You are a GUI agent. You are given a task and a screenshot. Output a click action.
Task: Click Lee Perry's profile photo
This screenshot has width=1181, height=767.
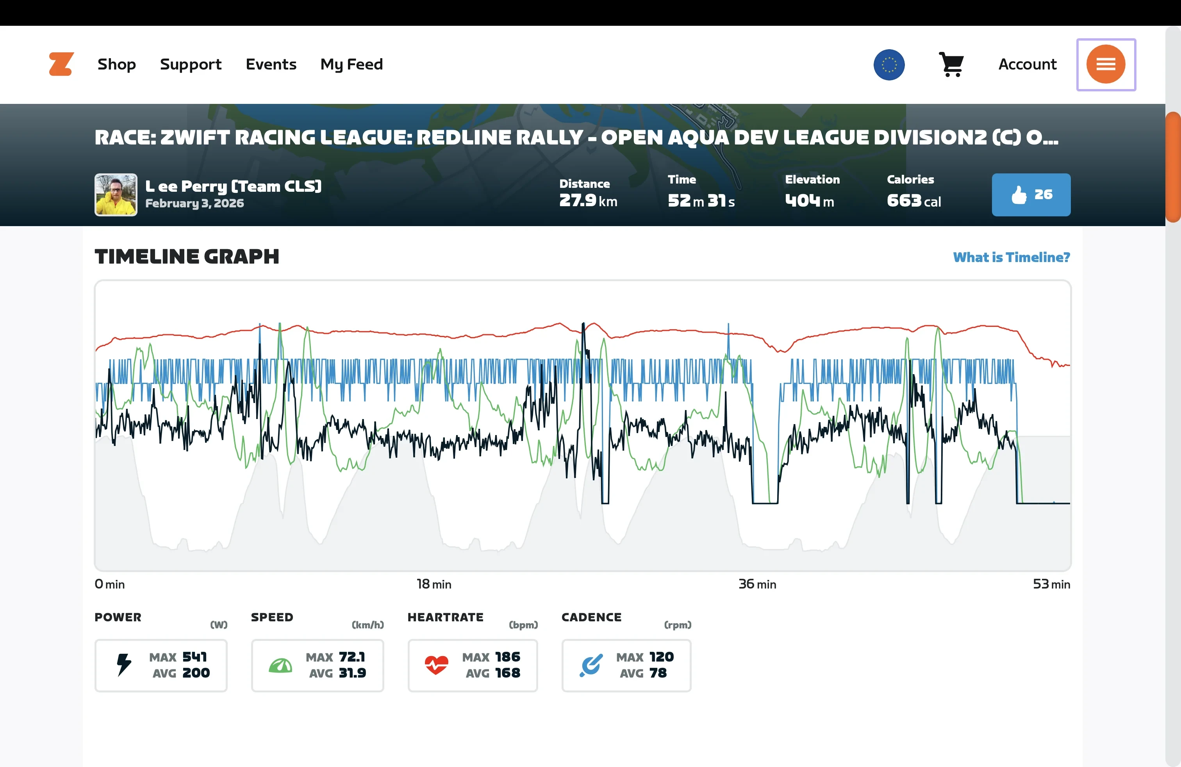116,194
